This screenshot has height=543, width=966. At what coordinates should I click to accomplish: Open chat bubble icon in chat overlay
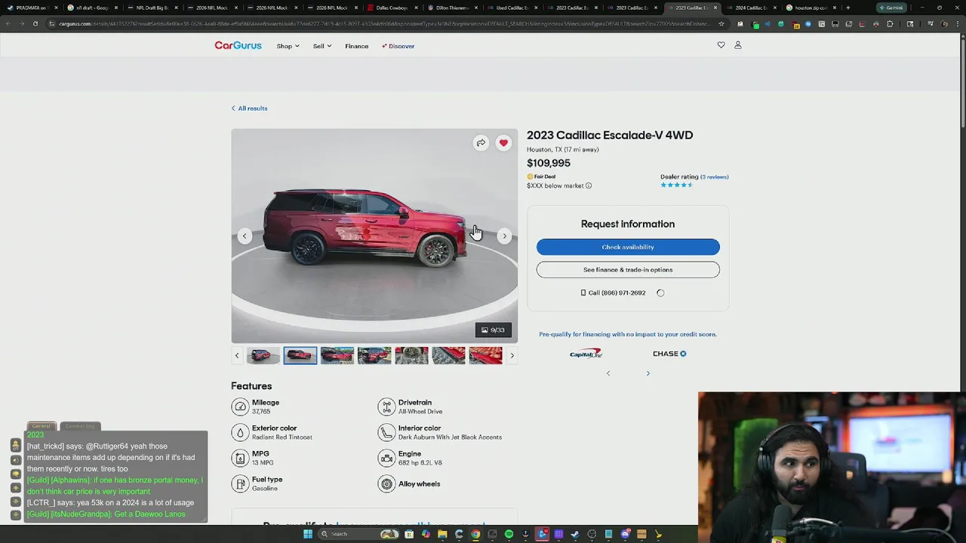click(15, 474)
